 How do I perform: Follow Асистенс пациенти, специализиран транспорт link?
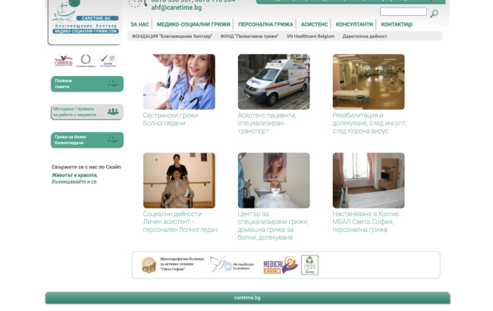(x=267, y=124)
